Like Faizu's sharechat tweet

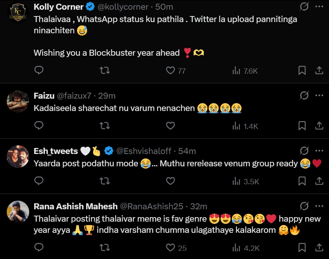tap(170, 126)
